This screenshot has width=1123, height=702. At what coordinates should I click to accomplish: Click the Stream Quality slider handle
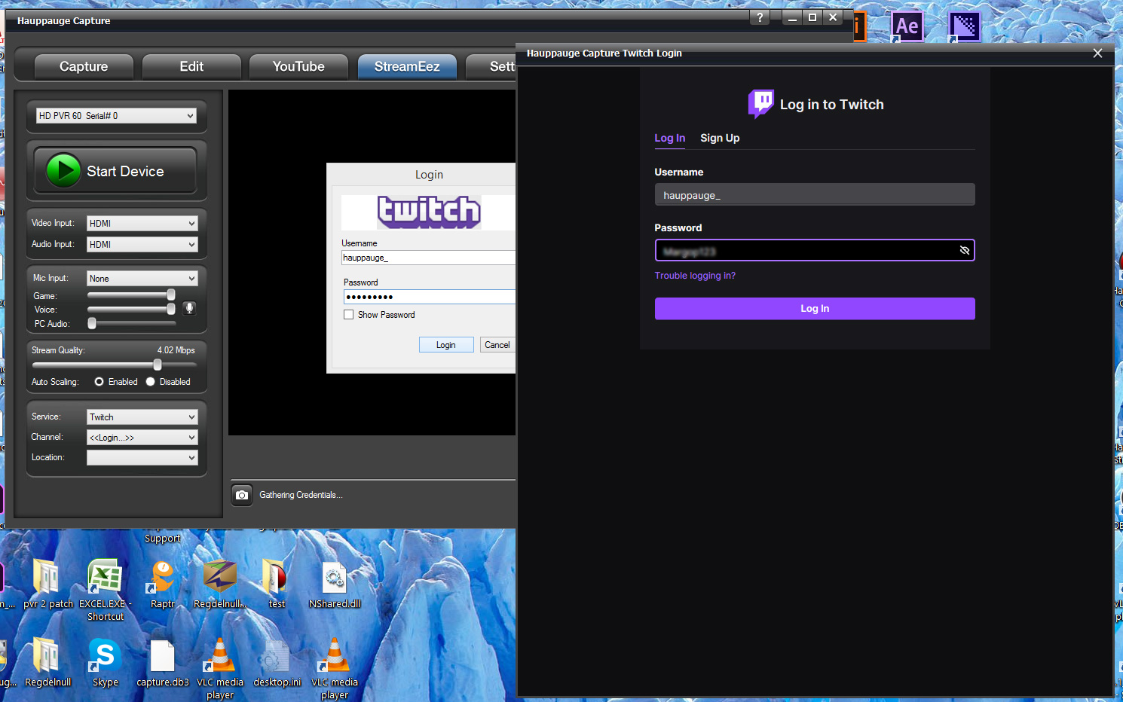(158, 365)
